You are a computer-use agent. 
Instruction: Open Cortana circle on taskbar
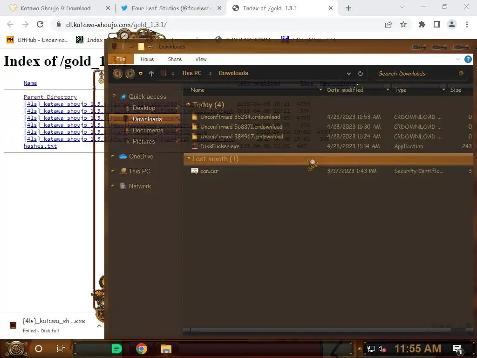pos(39,349)
